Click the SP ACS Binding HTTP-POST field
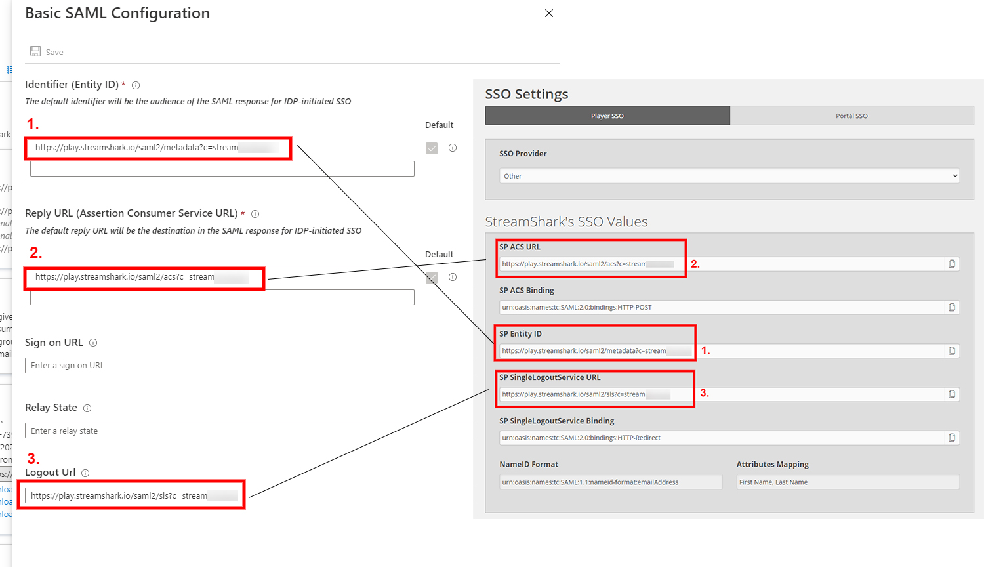This screenshot has width=984, height=567. click(x=722, y=307)
